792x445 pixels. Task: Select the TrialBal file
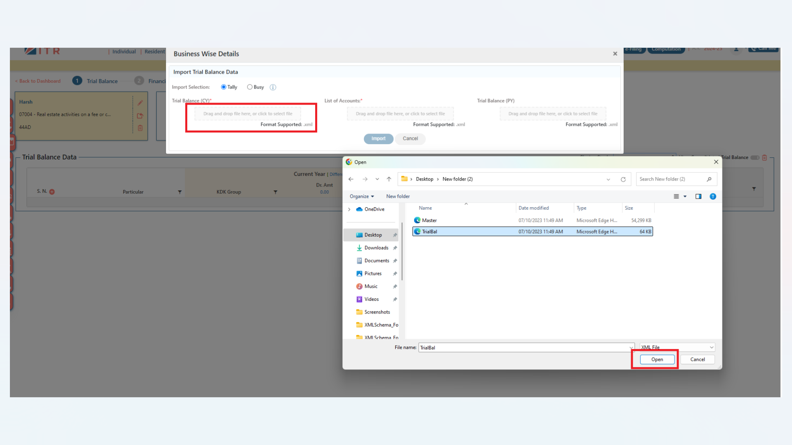533,232
